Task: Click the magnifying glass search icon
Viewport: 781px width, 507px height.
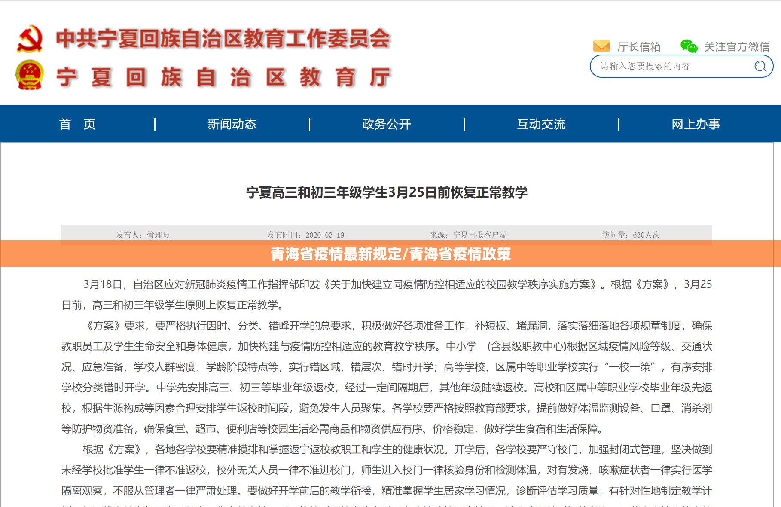Action: [x=760, y=66]
